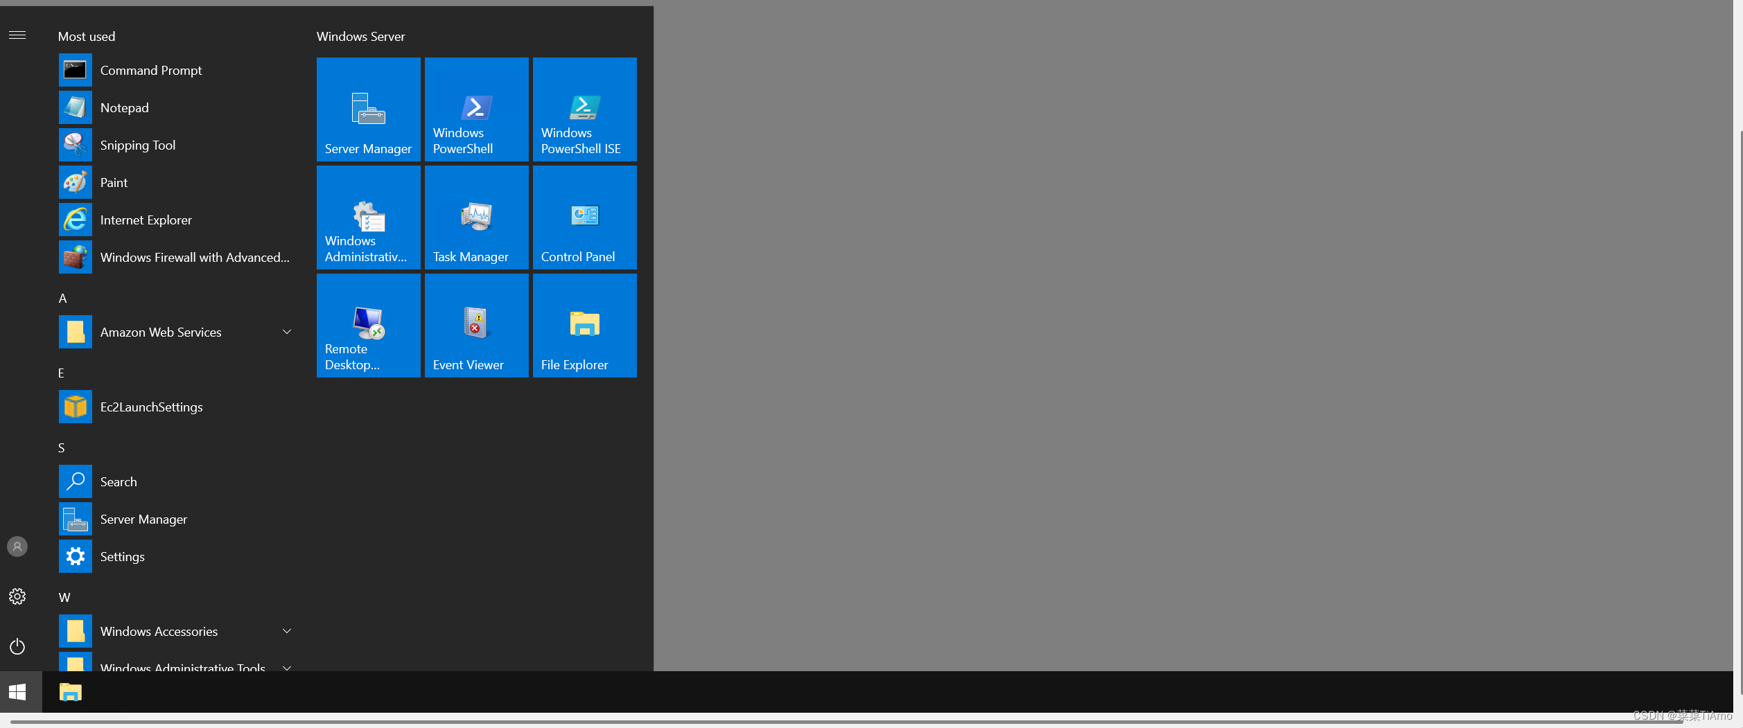This screenshot has width=1743, height=728.
Task: Expand the hamburger menu at top left
Action: coord(17,35)
